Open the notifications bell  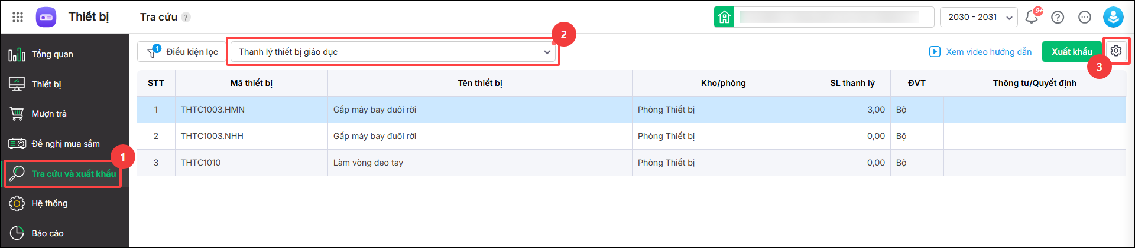[x=1032, y=17]
